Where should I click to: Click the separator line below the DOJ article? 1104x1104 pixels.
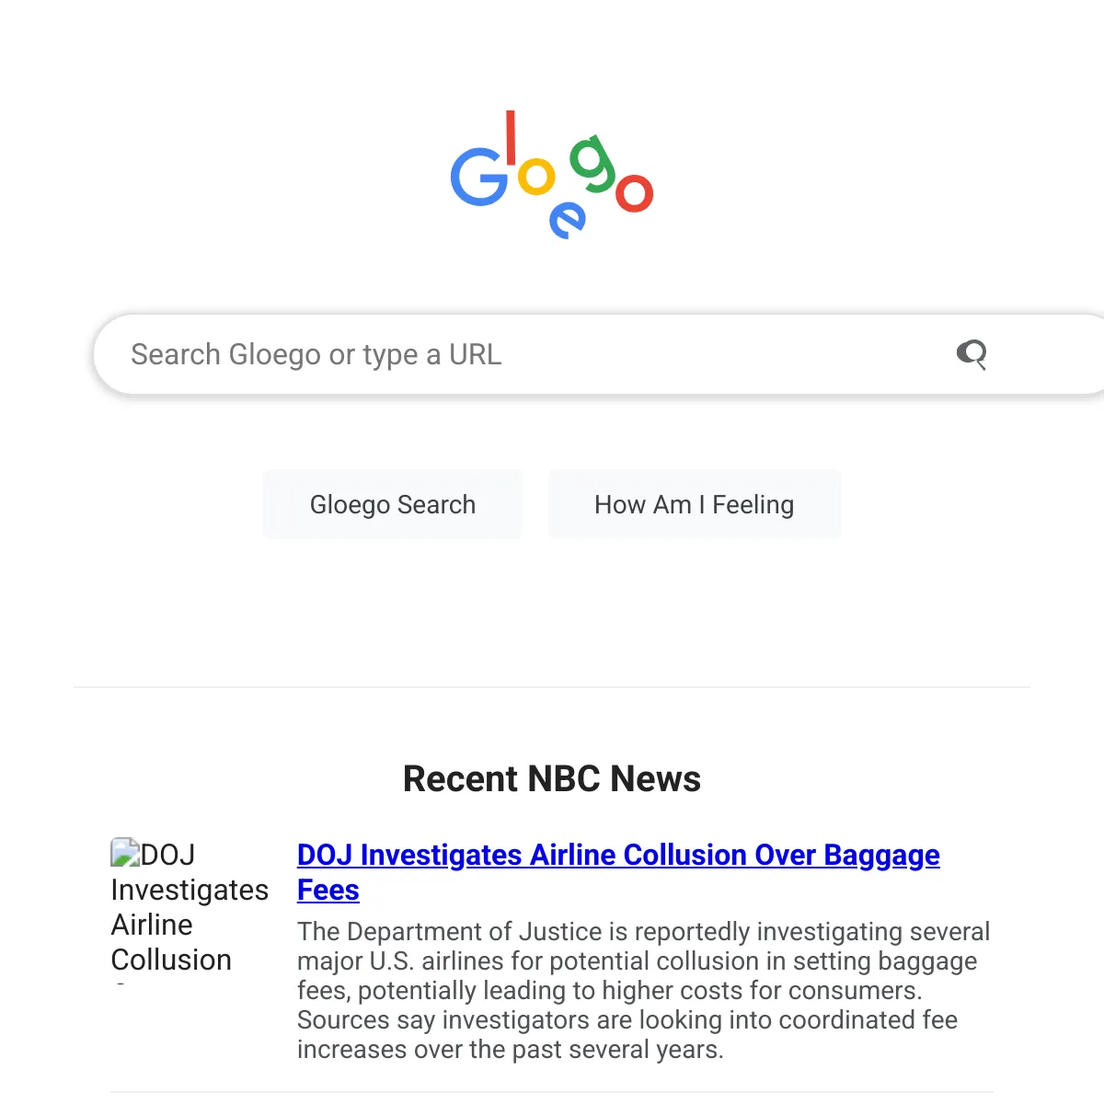point(552,1092)
